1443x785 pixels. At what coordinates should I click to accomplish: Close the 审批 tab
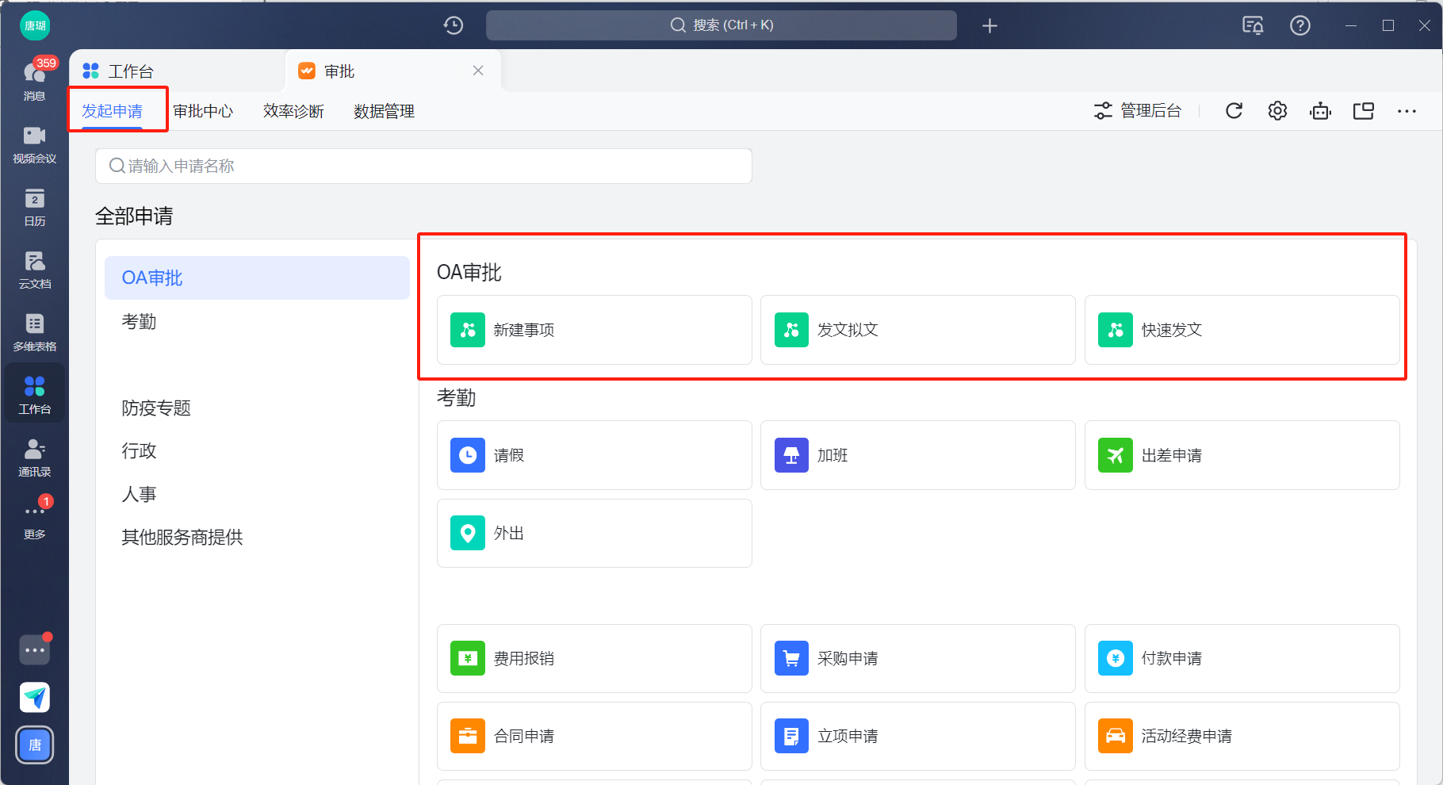(478, 71)
